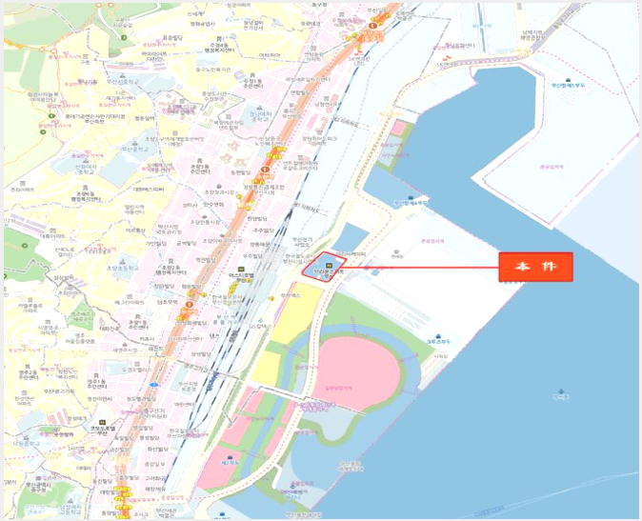Select the 동구노인복지관 label
Screen dimensions: 642x521
click(x=214, y=70)
